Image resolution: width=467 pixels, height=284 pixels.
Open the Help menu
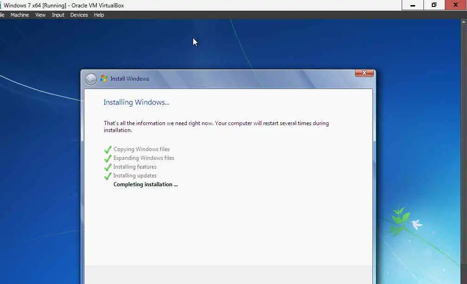tap(99, 15)
